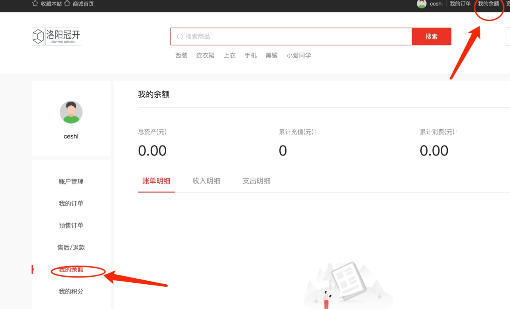510x309 pixels.
Task: Select the 手机 hot keyword
Action: click(251, 55)
